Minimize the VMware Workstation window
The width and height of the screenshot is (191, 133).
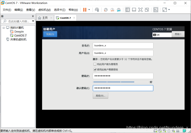(165, 3)
